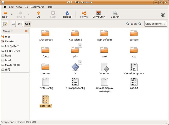
Task: Select the gdm linked folder icon
Action: pyautogui.click(x=75, y=50)
